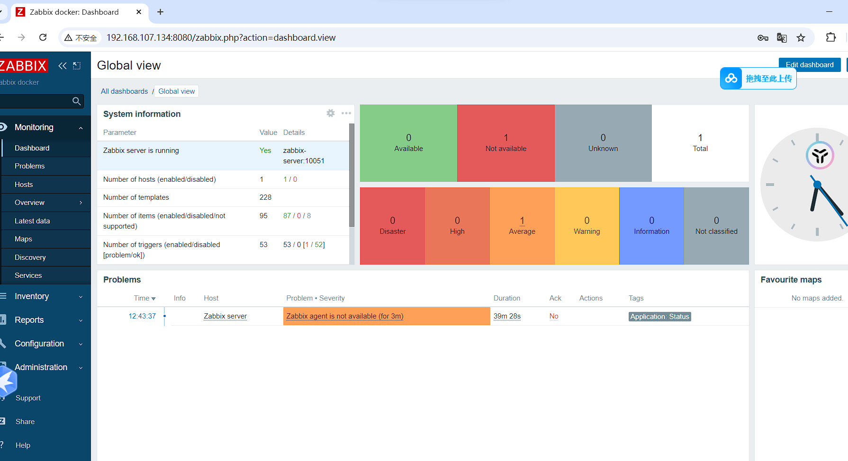Click the Global view breadcrumb

(177, 91)
